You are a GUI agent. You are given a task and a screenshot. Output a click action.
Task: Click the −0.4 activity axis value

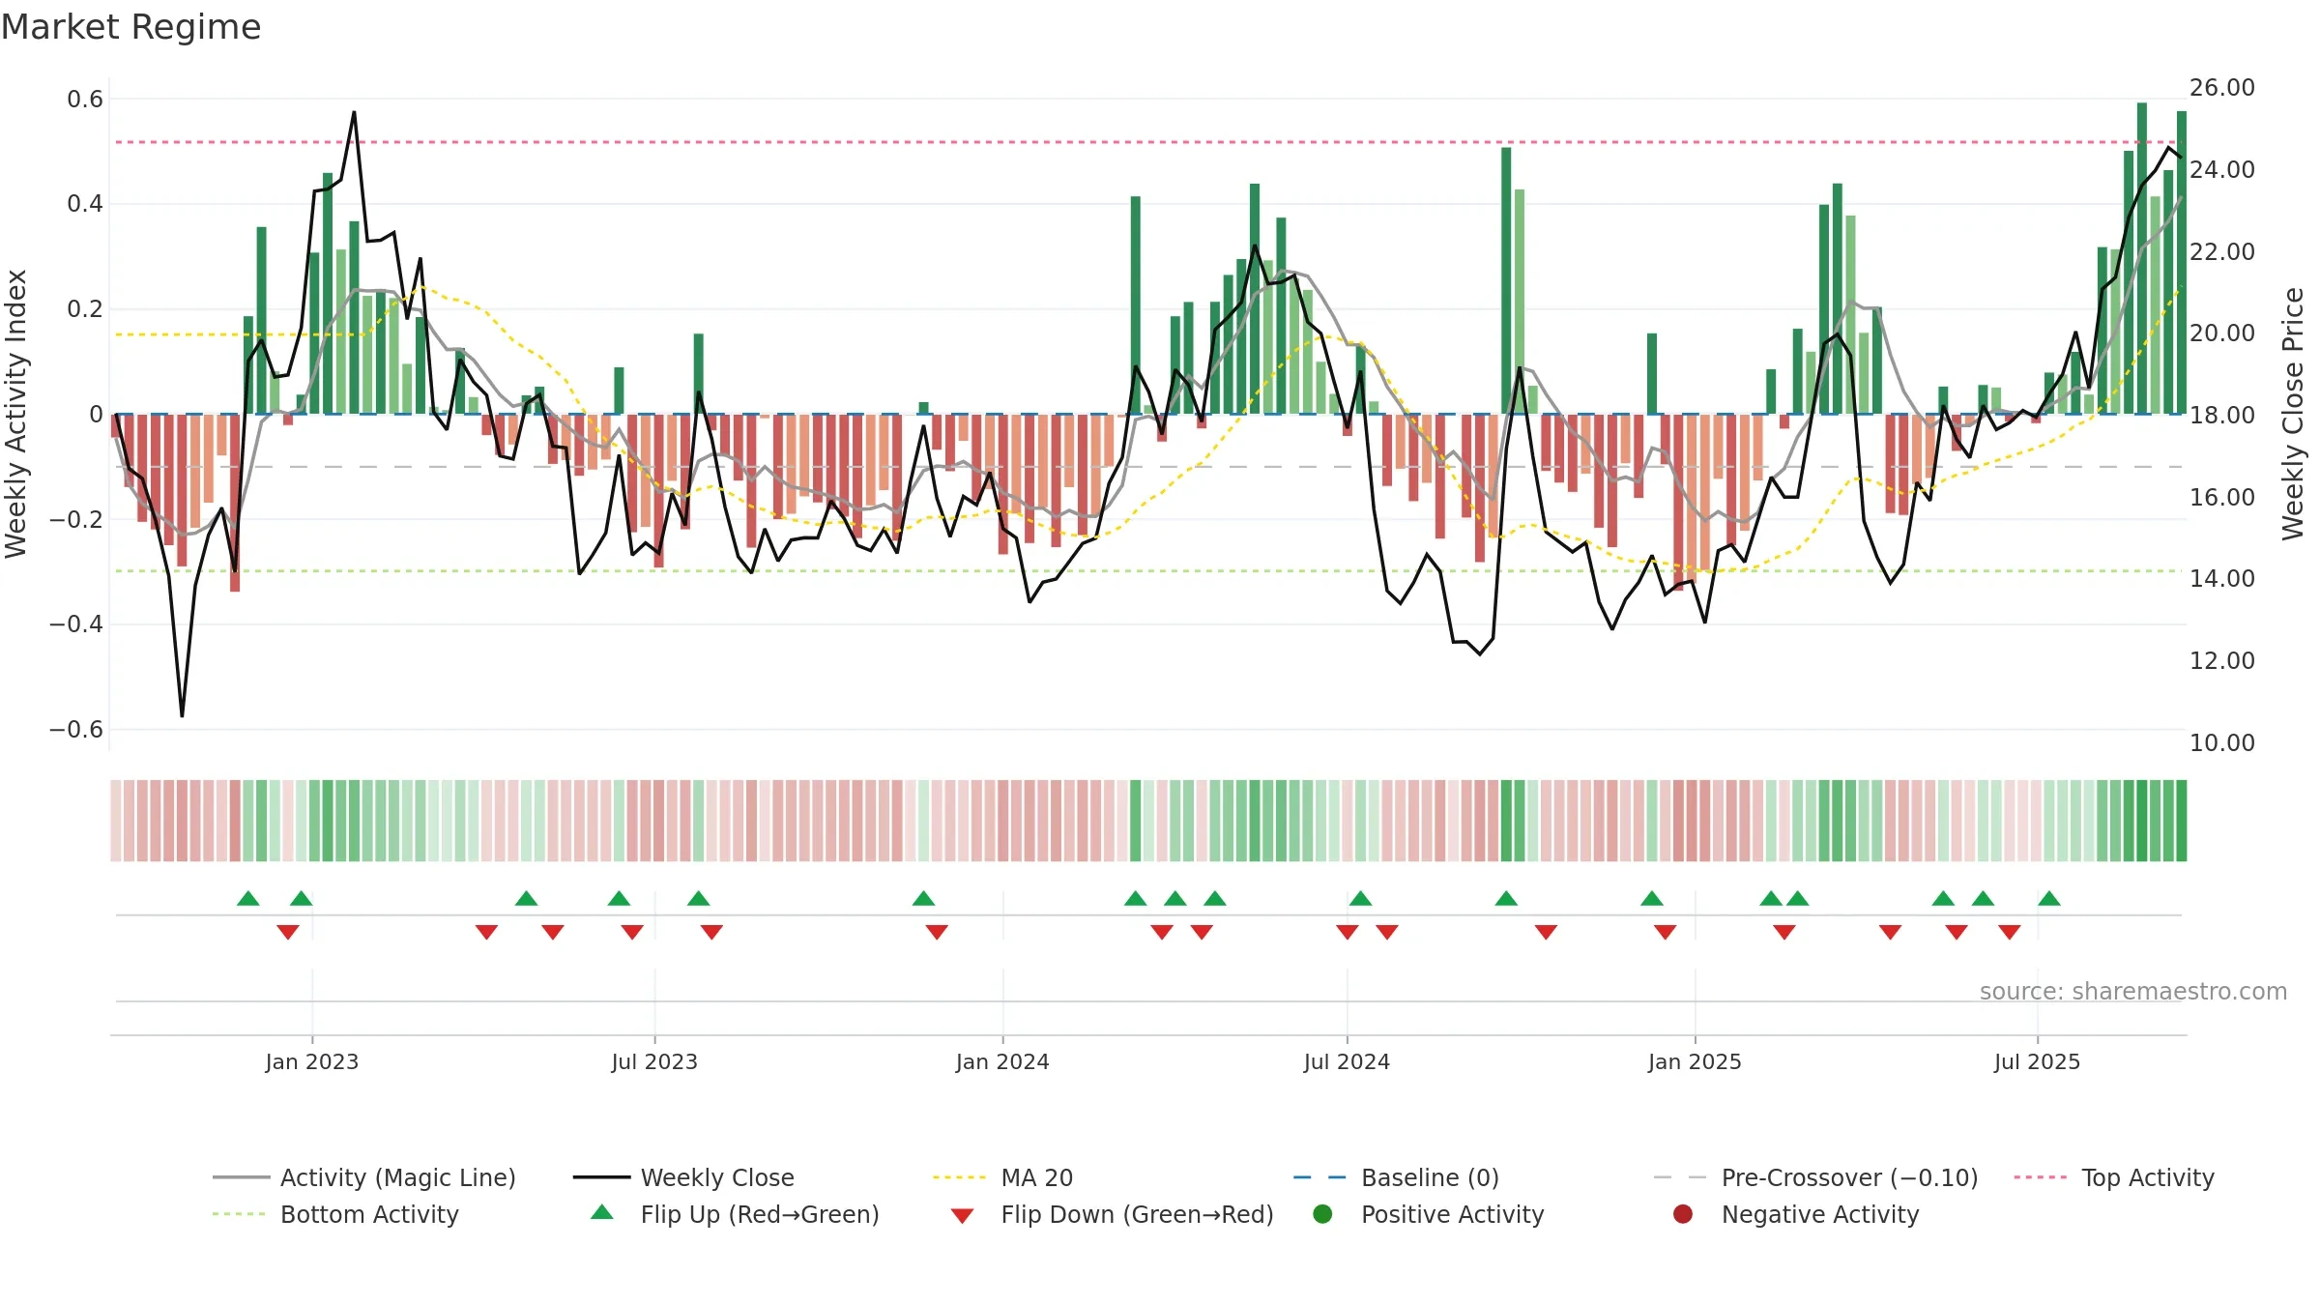click(76, 624)
